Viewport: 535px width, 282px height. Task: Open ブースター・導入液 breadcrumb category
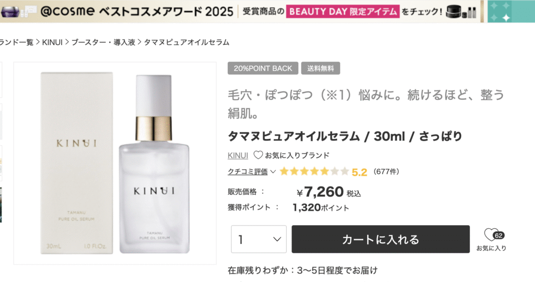103,42
